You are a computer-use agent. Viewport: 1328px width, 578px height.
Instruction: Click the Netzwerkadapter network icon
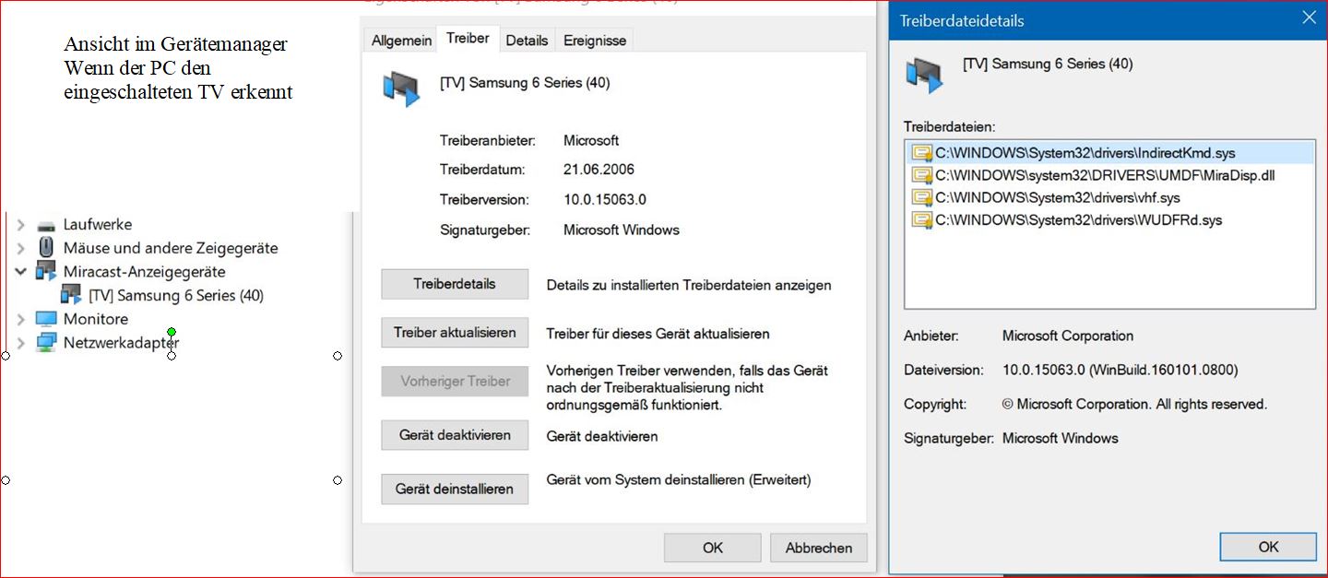46,343
